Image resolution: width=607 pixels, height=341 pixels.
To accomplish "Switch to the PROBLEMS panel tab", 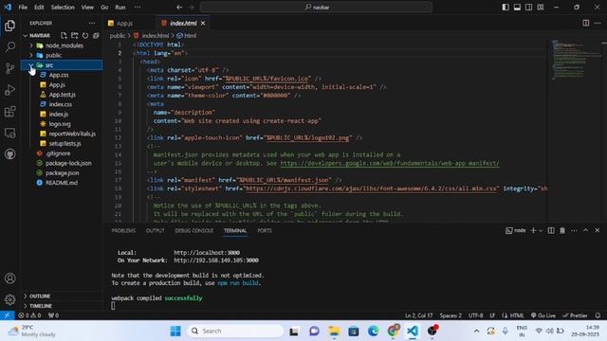I will (x=123, y=231).
